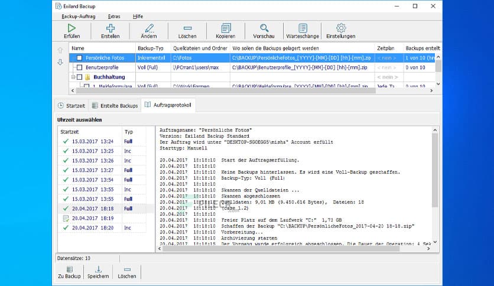
Task: Click the checkmark of 15.03.2017 13:24
Action: pyautogui.click(x=66, y=141)
